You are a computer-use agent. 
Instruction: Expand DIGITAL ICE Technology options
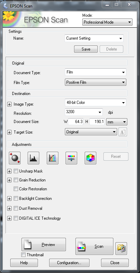[9, 218]
